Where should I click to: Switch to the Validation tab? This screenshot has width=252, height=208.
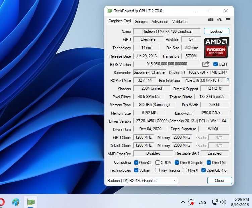tap(180, 22)
